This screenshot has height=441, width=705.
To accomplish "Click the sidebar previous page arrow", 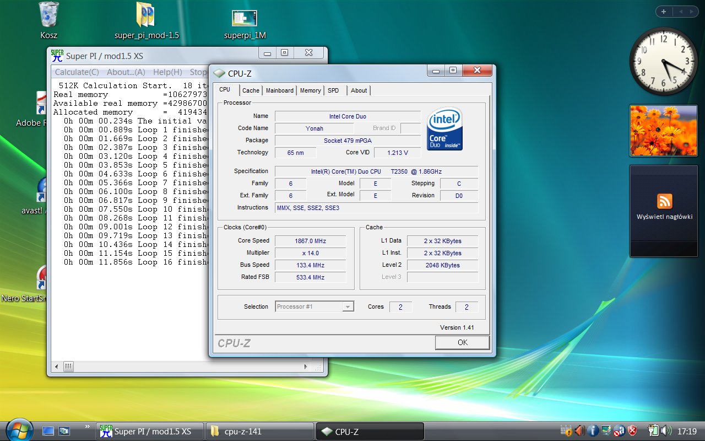I will pos(680,12).
